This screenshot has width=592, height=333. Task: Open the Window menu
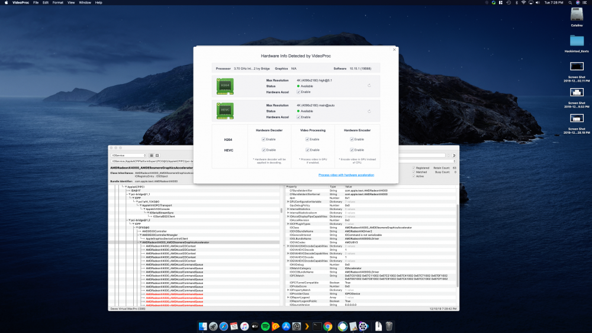click(x=85, y=2)
